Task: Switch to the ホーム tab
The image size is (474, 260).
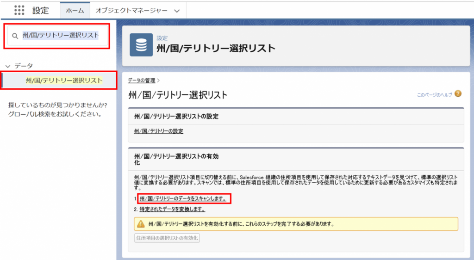Action: click(x=75, y=11)
